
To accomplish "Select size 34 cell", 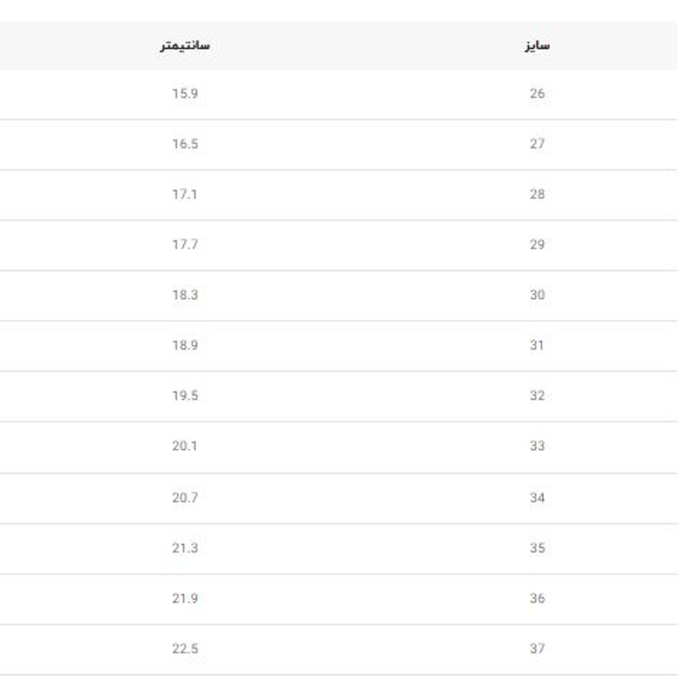I will 537,498.
